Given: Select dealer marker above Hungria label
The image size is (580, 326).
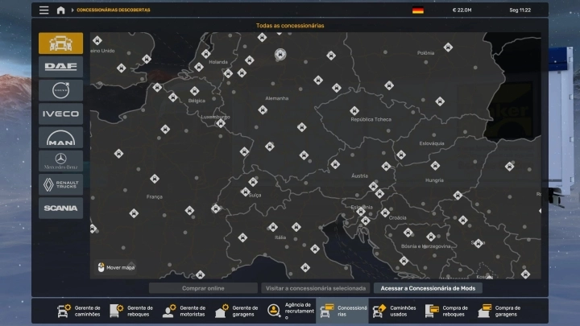Looking at the screenshot, I should pyautogui.click(x=435, y=166).
